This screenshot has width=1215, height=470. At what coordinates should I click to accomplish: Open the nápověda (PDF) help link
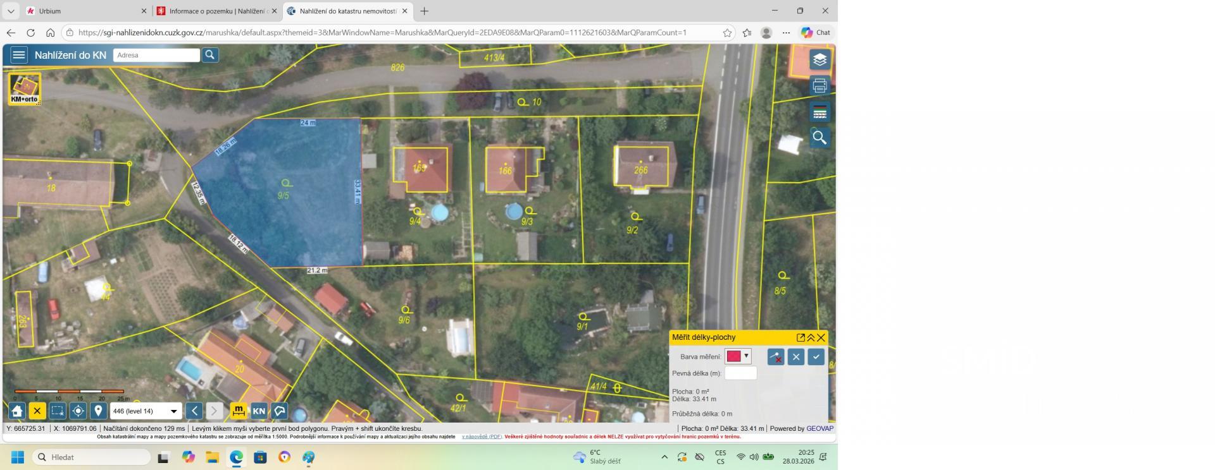pyautogui.click(x=482, y=437)
